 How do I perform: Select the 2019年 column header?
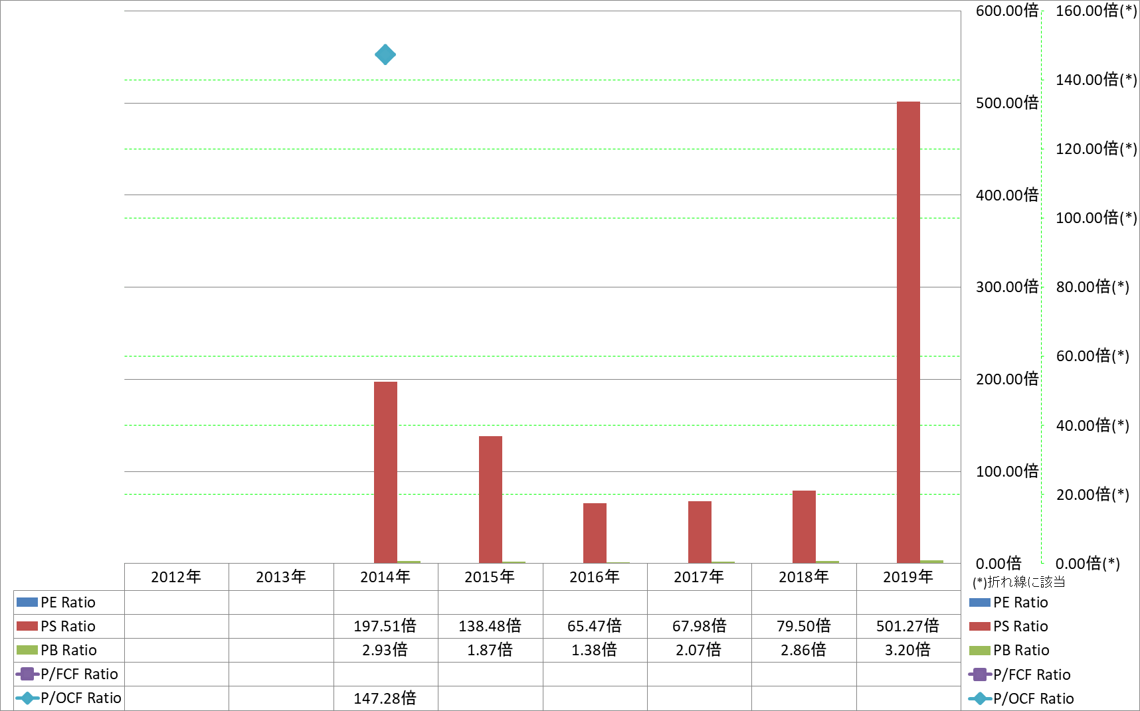click(908, 576)
